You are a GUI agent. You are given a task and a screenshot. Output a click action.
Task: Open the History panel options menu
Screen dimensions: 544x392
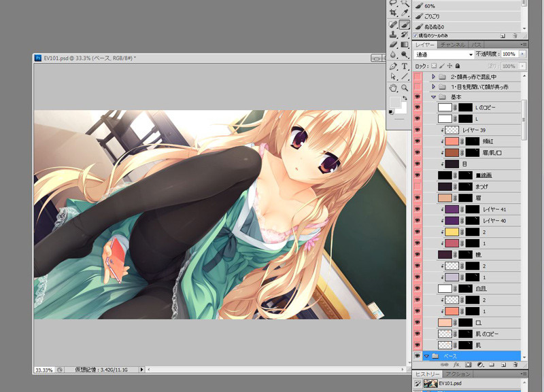point(523,374)
